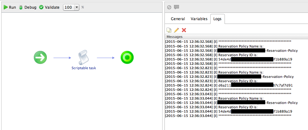This screenshot has height=130, width=308.
Task: Click the yellow pencil icon in the Logs toolbar
Action: point(176,30)
